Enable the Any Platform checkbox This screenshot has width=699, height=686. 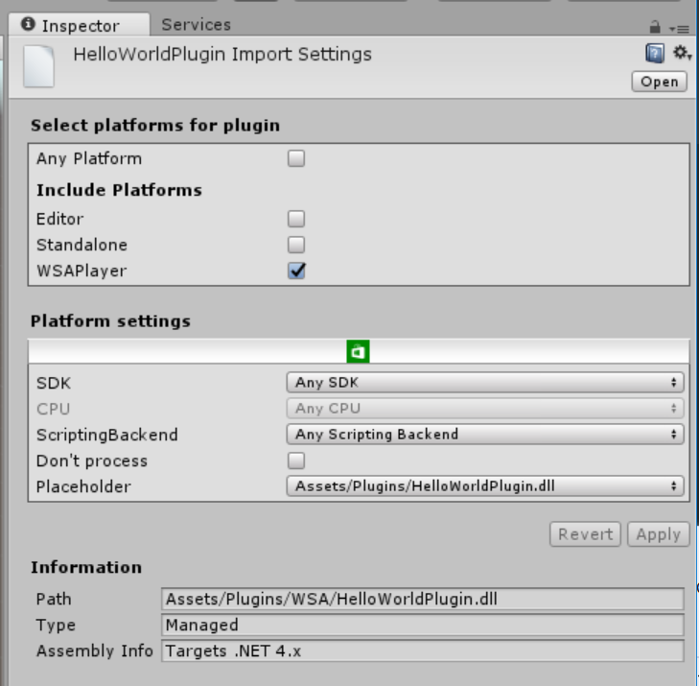[296, 158]
